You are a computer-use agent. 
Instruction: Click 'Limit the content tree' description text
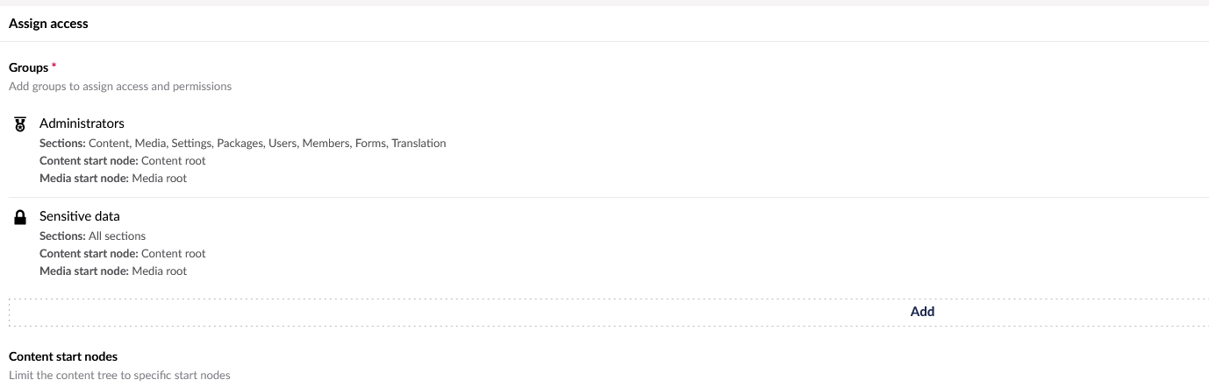pyautogui.click(x=119, y=376)
